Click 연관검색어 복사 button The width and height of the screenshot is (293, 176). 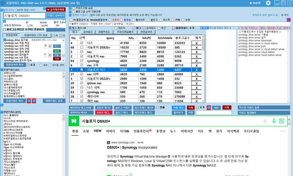tap(15, 65)
